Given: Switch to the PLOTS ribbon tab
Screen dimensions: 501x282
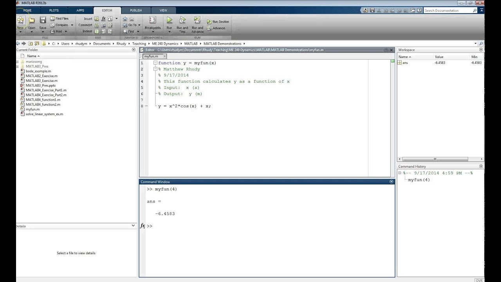Looking at the screenshot, I should click(54, 10).
